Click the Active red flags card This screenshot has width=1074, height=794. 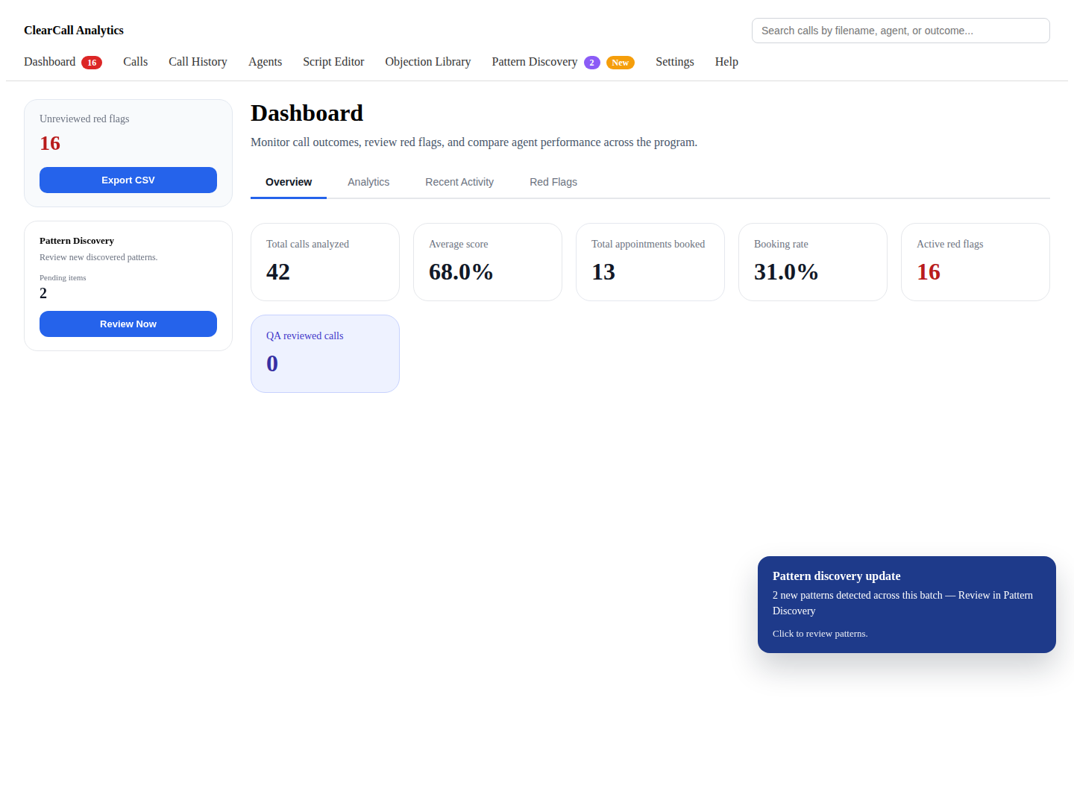(976, 262)
